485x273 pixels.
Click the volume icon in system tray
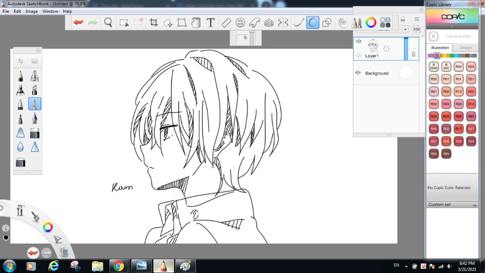click(449, 266)
